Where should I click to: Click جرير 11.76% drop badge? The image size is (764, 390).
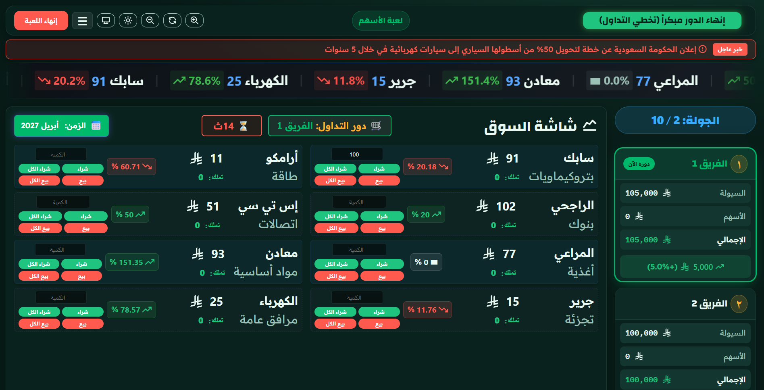point(427,310)
